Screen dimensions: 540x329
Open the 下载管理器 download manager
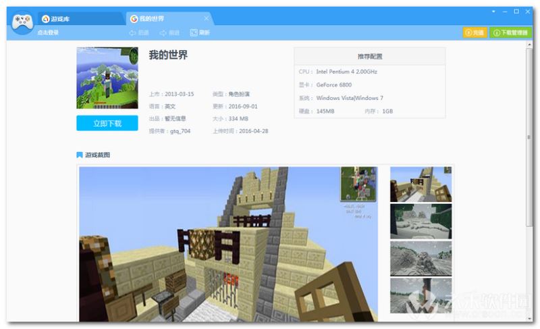(x=510, y=32)
